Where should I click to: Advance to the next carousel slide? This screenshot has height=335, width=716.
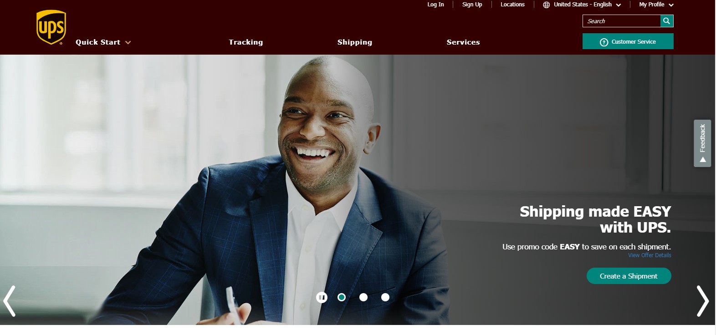point(703,301)
